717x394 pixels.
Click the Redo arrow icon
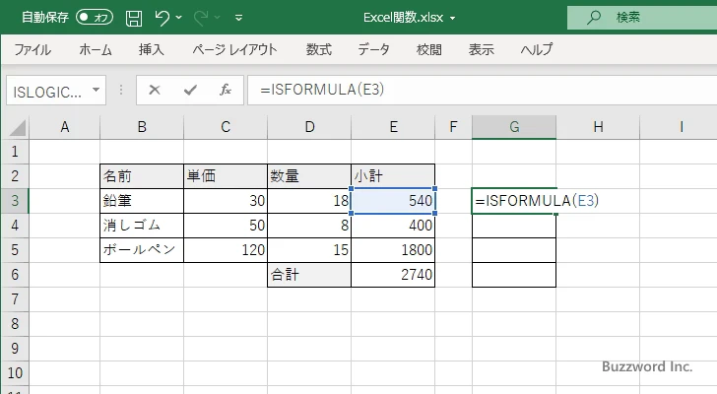201,18
